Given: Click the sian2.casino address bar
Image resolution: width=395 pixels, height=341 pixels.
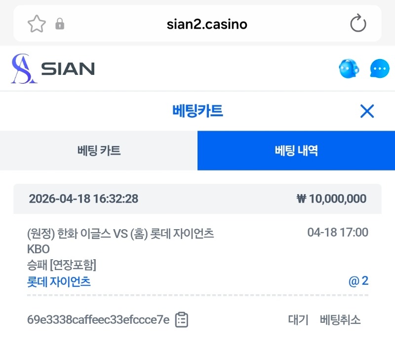Looking at the screenshot, I should click(207, 24).
